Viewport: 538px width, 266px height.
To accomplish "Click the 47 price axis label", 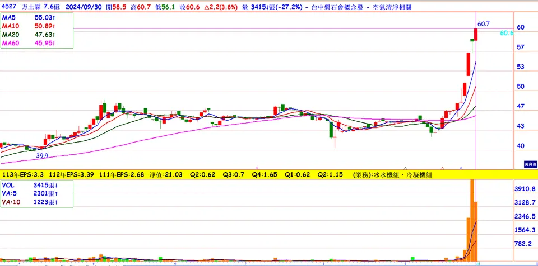I will coord(521,107).
